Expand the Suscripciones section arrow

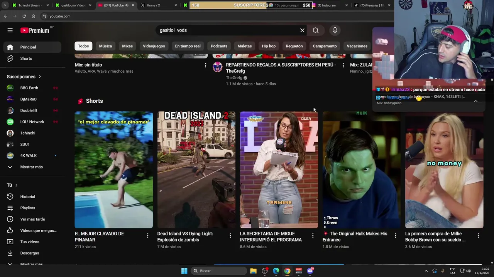tap(40, 77)
